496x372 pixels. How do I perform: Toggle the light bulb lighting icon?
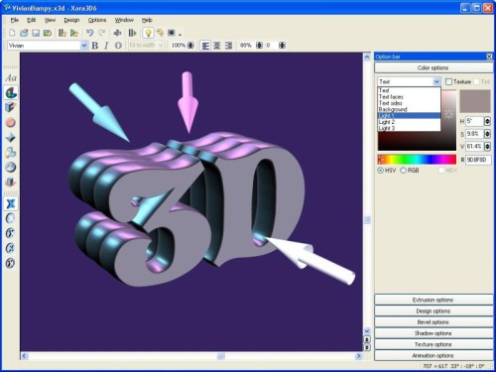coord(148,33)
